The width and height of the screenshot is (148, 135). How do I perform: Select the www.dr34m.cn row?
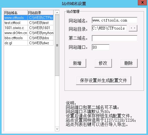pos(29,33)
